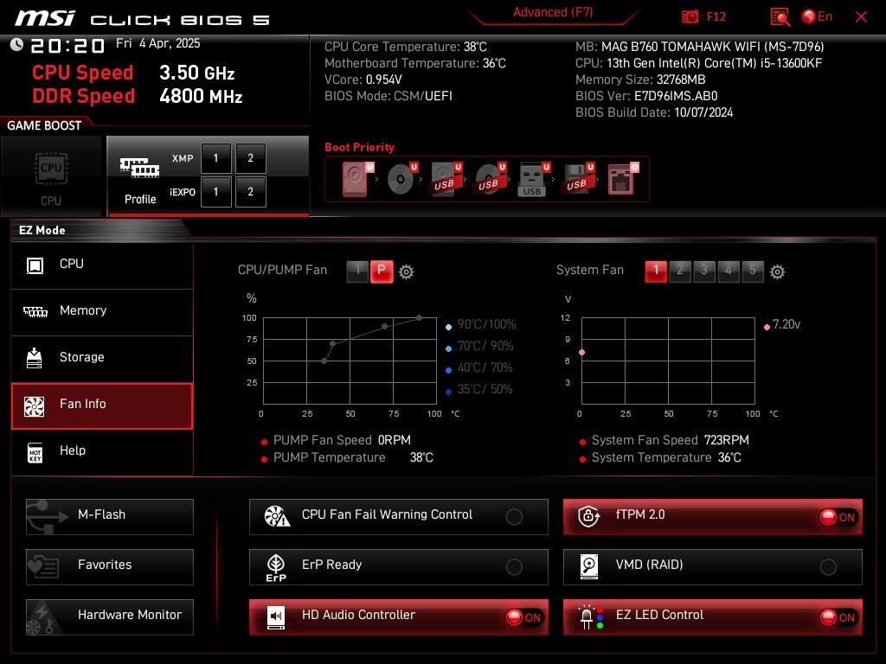This screenshot has width=886, height=664.
Task: Enable XMP profile 1
Action: tap(215, 158)
